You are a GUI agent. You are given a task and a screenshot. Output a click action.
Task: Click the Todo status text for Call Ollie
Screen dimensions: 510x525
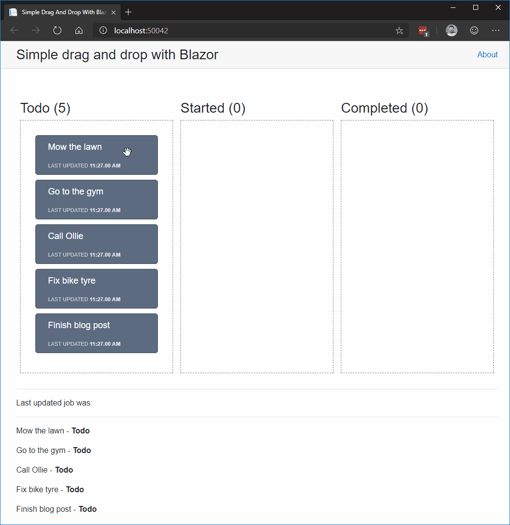coord(64,470)
